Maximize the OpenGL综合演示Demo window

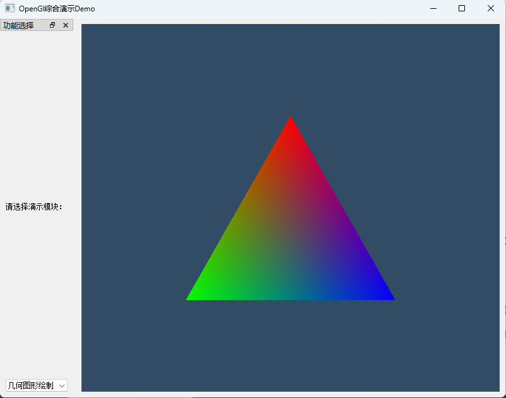click(462, 8)
